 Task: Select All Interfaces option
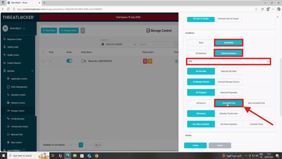point(201,53)
